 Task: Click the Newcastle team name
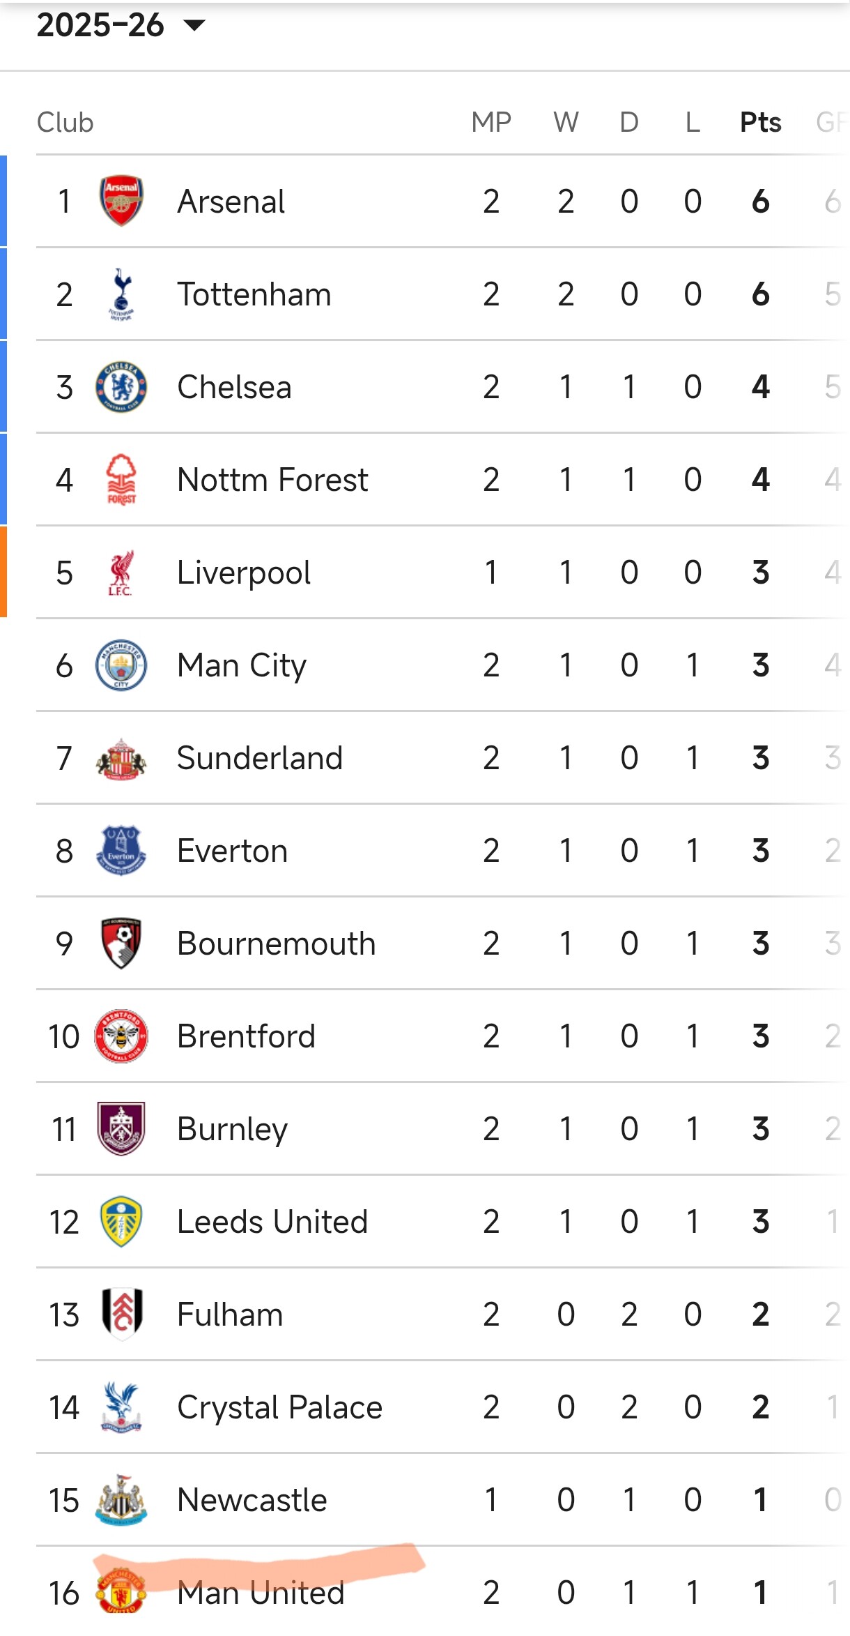tap(252, 1500)
